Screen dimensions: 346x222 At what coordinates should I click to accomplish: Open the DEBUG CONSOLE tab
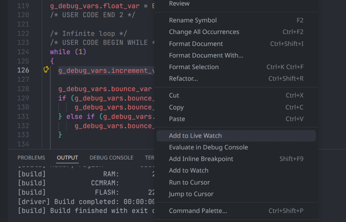pyautogui.click(x=111, y=158)
